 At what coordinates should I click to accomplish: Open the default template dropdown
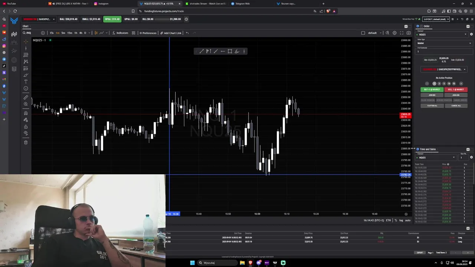[x=375, y=33]
